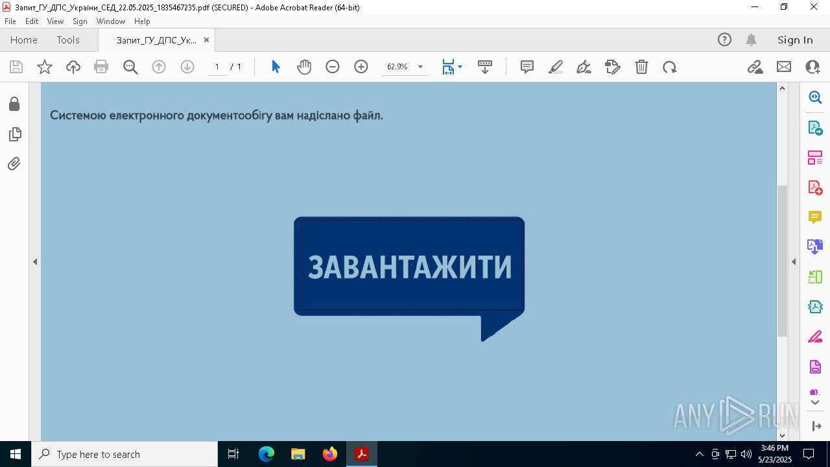Screen dimensions: 830x467
Task: Click the collapse tools pane arrow icon
Action: click(x=816, y=426)
